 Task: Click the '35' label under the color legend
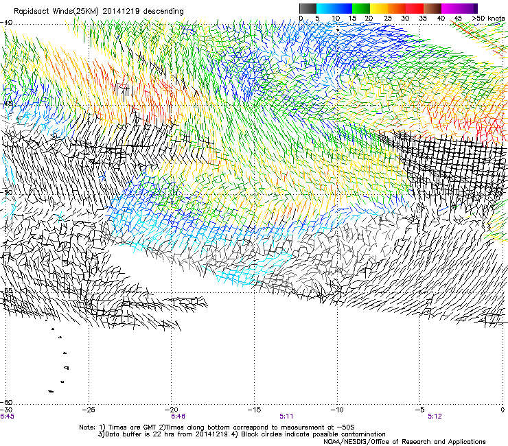coord(423,19)
